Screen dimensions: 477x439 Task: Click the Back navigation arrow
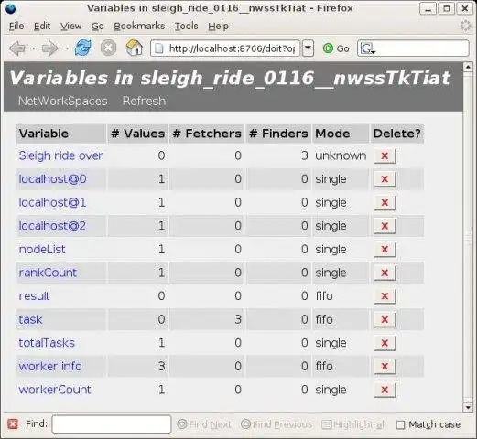[x=17, y=48]
